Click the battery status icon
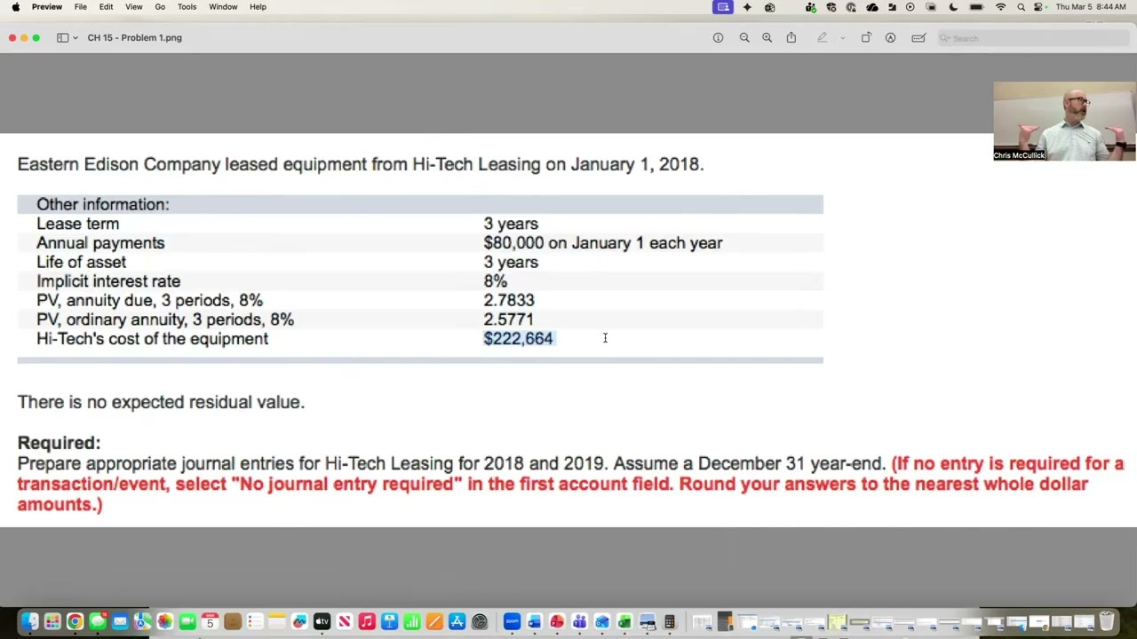1137x639 pixels. pyautogui.click(x=976, y=7)
